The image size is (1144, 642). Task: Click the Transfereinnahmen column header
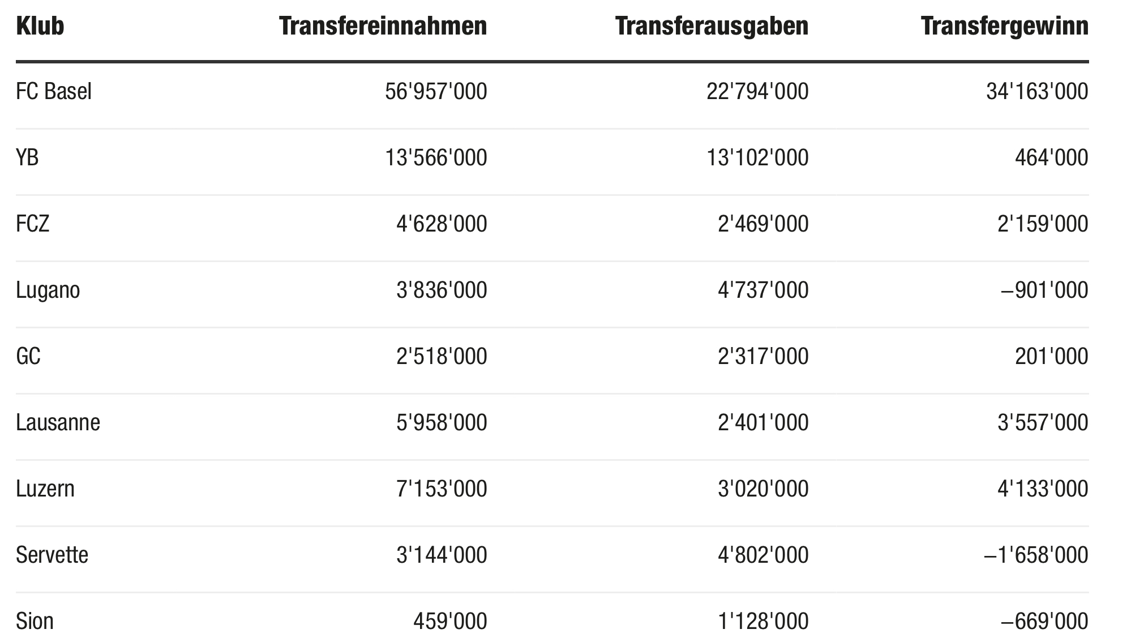pyautogui.click(x=383, y=26)
